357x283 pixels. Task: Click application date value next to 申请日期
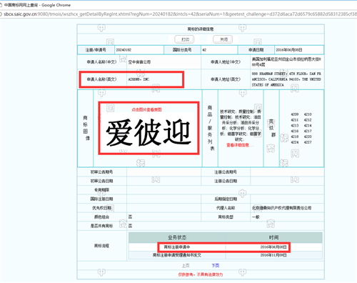289,50
